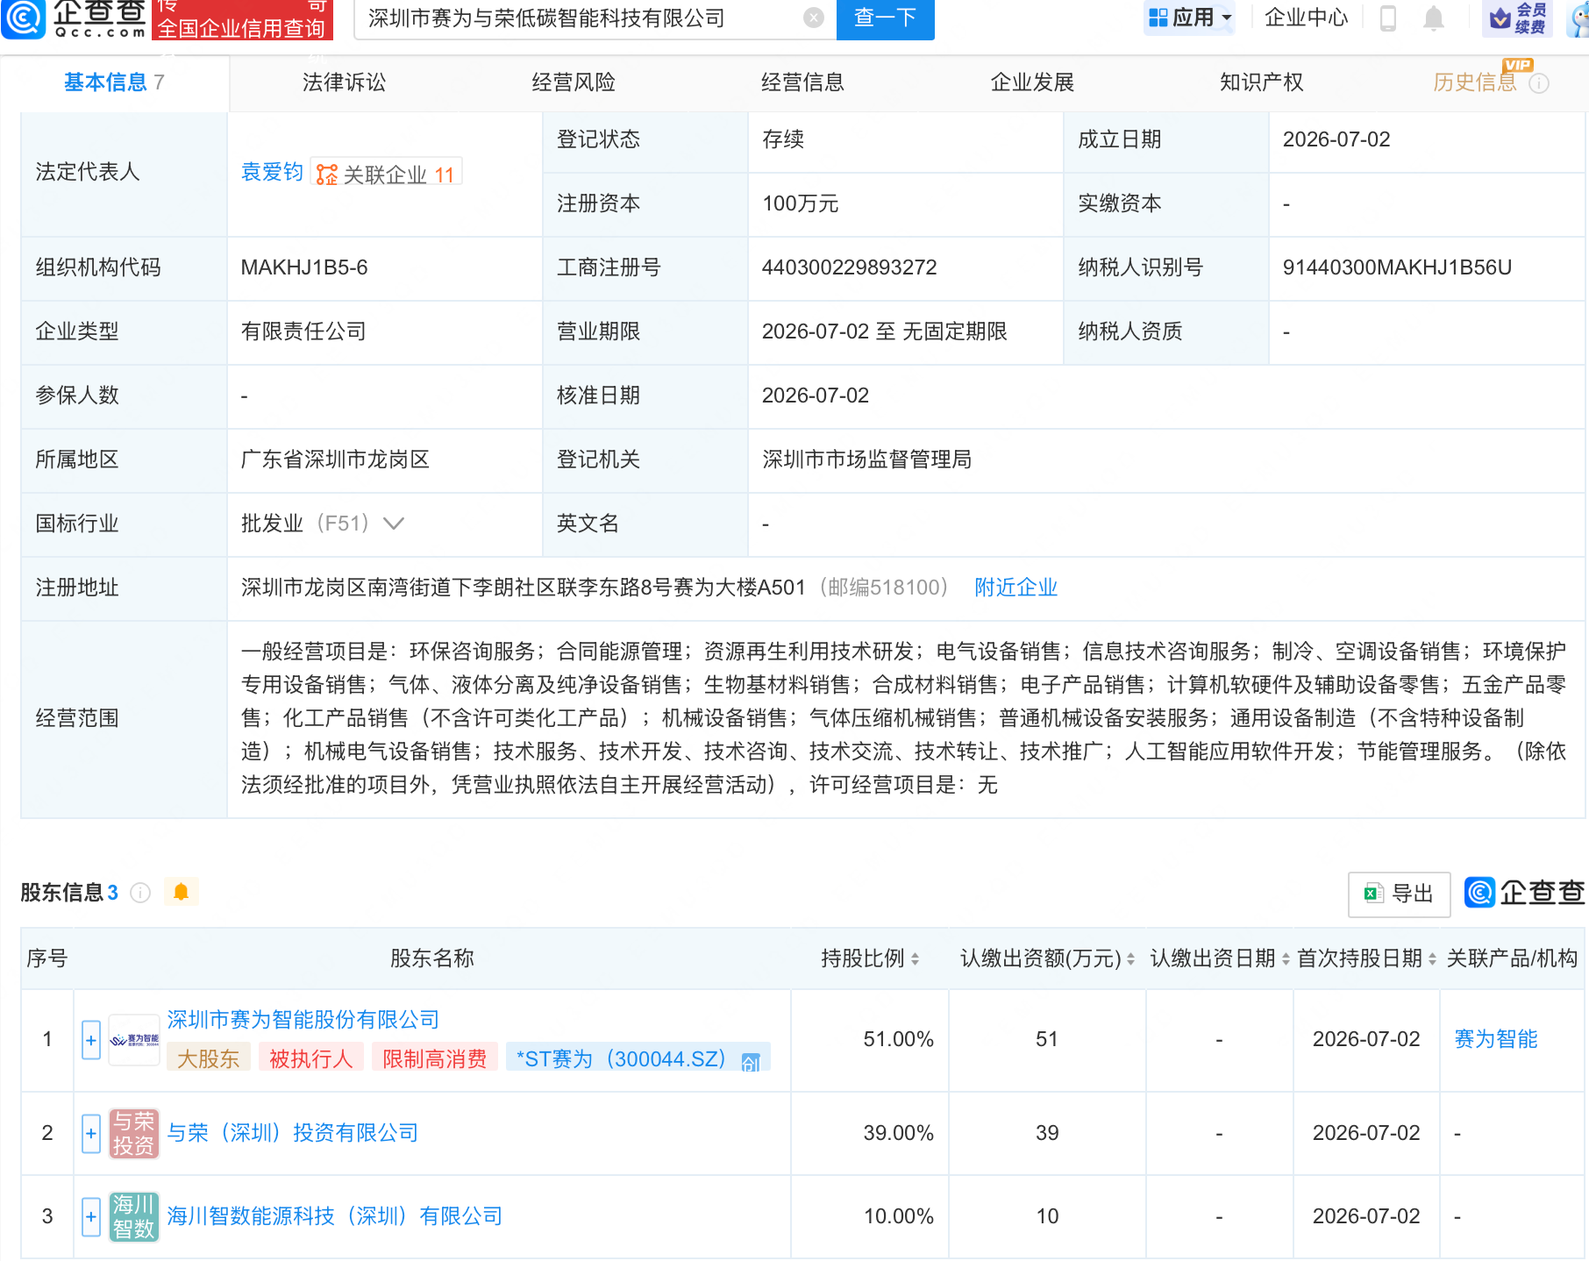Click the 与荣投资 logo thumbnail
Screen dimensions: 1589x1261
click(134, 1133)
